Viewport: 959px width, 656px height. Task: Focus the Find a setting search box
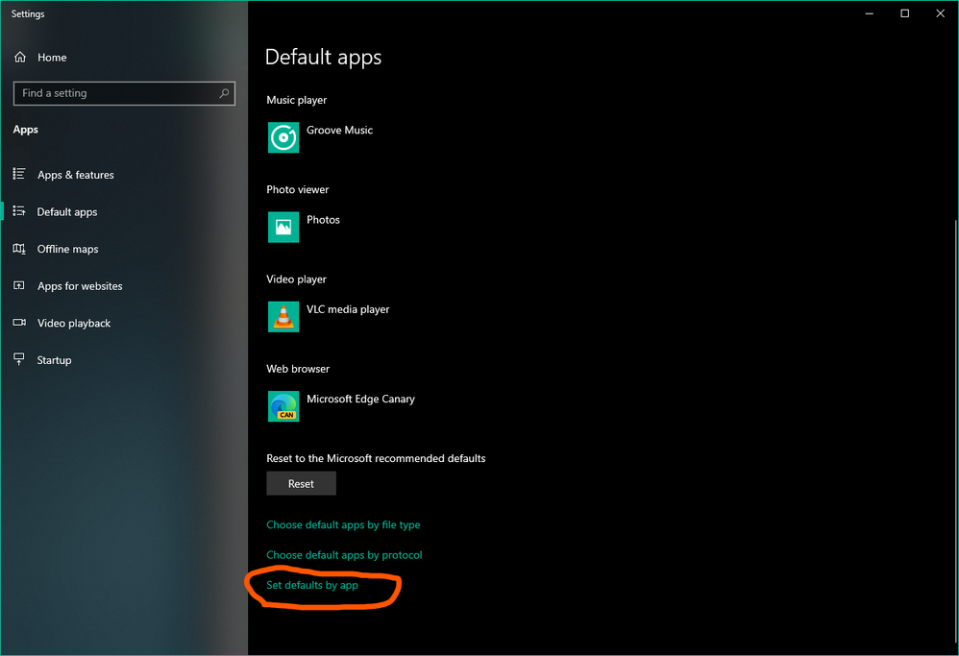(x=124, y=93)
